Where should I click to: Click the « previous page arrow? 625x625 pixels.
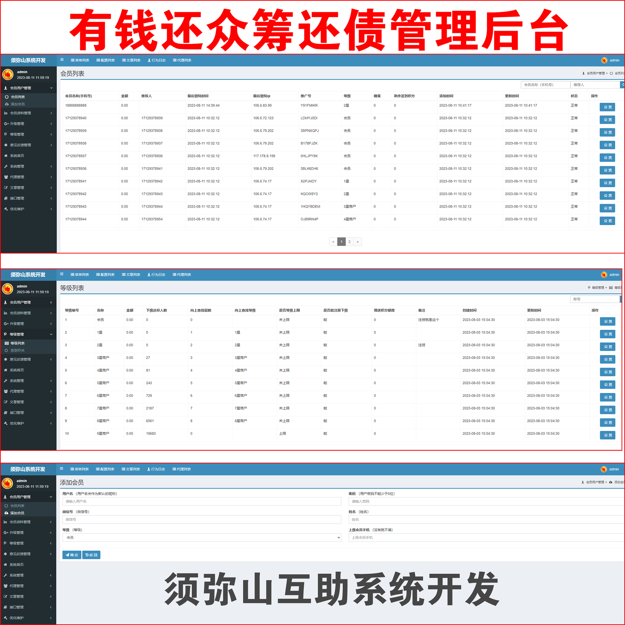(x=333, y=242)
